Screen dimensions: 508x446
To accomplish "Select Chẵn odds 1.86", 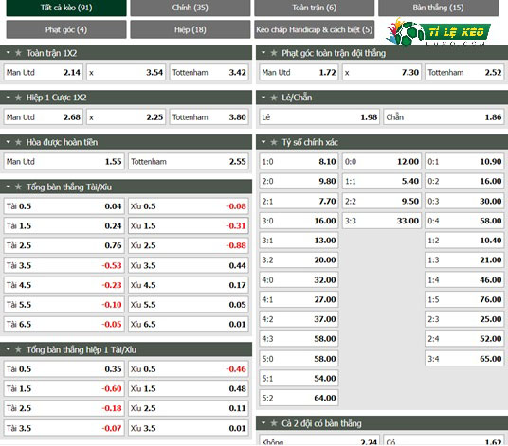I will [444, 117].
